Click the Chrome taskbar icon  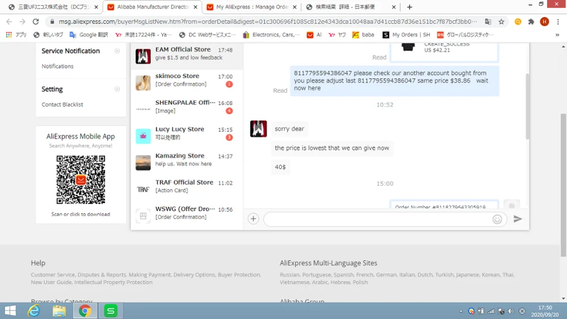(85, 310)
